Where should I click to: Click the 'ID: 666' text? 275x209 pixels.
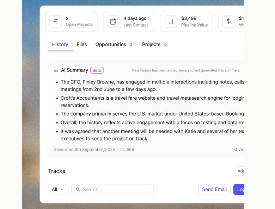[127, 150]
